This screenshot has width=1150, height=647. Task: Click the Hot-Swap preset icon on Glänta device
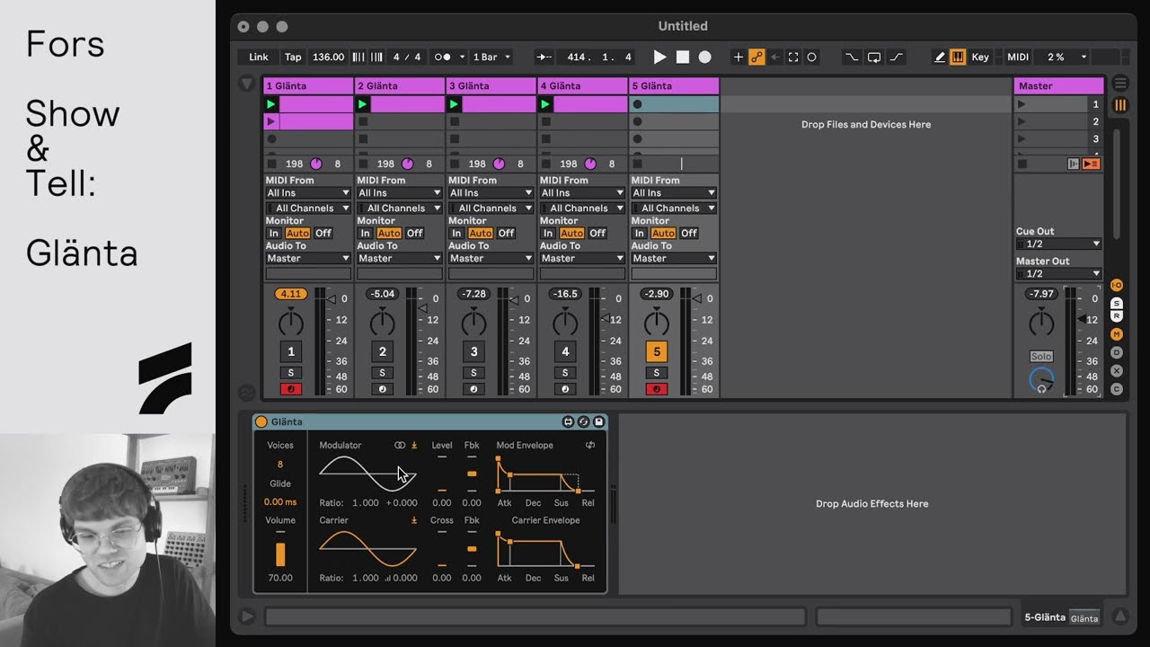(583, 421)
